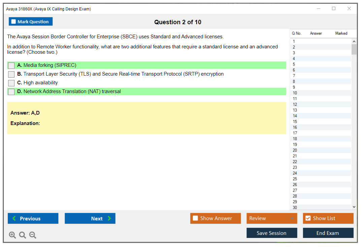Image resolution: width=362 pixels, height=247 pixels.
Task: Click the green right arrow on Next
Action: 109,218
